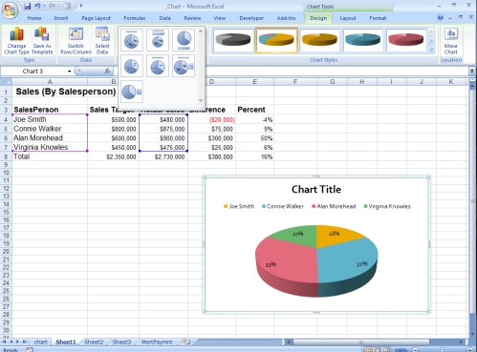
Task: Click the Change Chart Type icon
Action: click(x=16, y=41)
